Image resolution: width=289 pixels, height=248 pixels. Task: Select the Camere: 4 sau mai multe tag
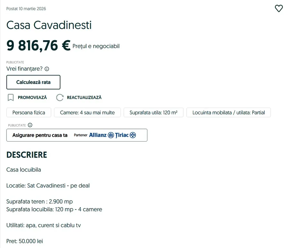click(x=87, y=113)
